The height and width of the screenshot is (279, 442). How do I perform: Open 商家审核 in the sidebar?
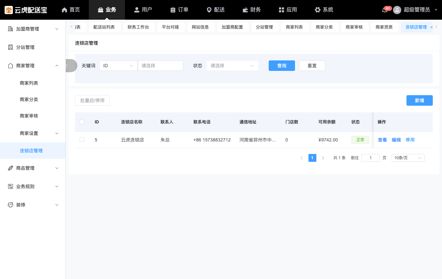tap(29, 116)
